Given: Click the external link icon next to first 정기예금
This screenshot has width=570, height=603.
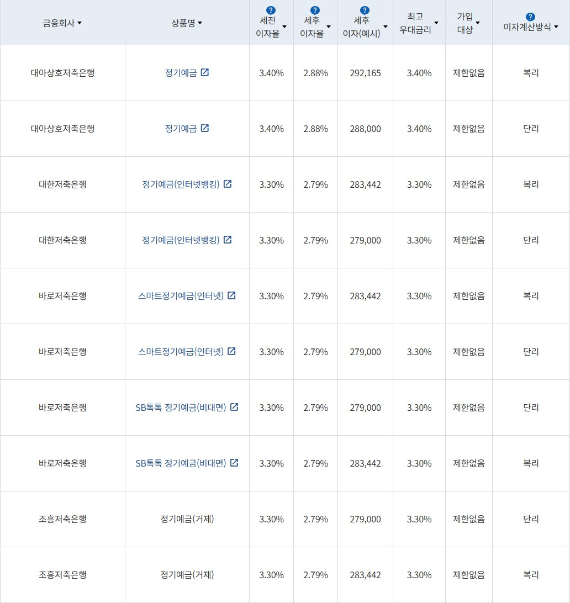Looking at the screenshot, I should coord(205,72).
